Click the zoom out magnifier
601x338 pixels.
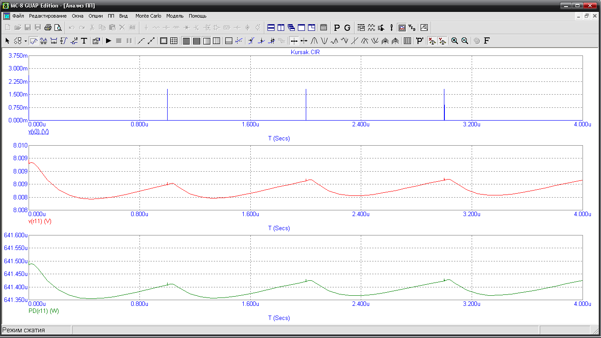pyautogui.click(x=465, y=40)
